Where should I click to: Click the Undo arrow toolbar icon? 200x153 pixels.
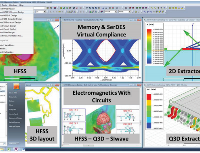117,8
